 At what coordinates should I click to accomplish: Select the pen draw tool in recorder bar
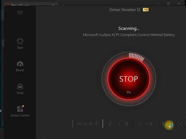click(x=109, y=124)
